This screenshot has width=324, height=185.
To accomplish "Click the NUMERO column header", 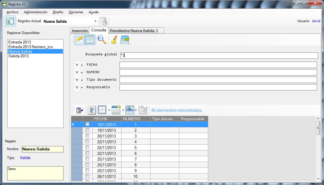I will click(x=131, y=119).
